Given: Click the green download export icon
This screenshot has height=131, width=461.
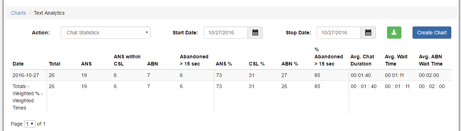Looking at the screenshot, I should [394, 33].
